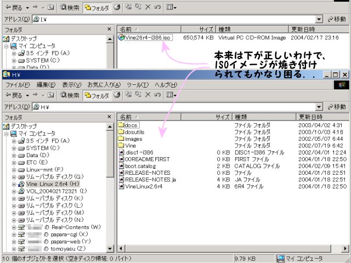Click 移動 Go button in H: window
Viewport: 351px width, 263px height.
[337, 107]
